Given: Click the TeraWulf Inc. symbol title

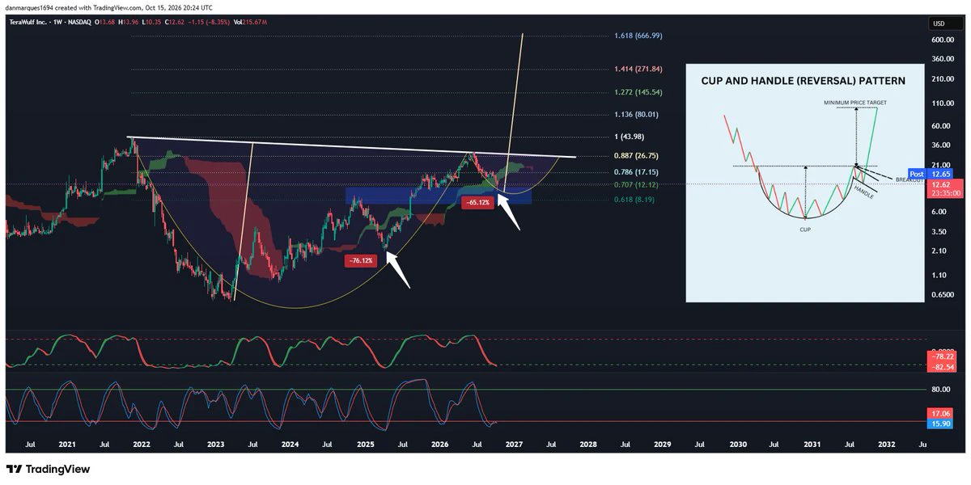Looking at the screenshot, I should point(28,22).
